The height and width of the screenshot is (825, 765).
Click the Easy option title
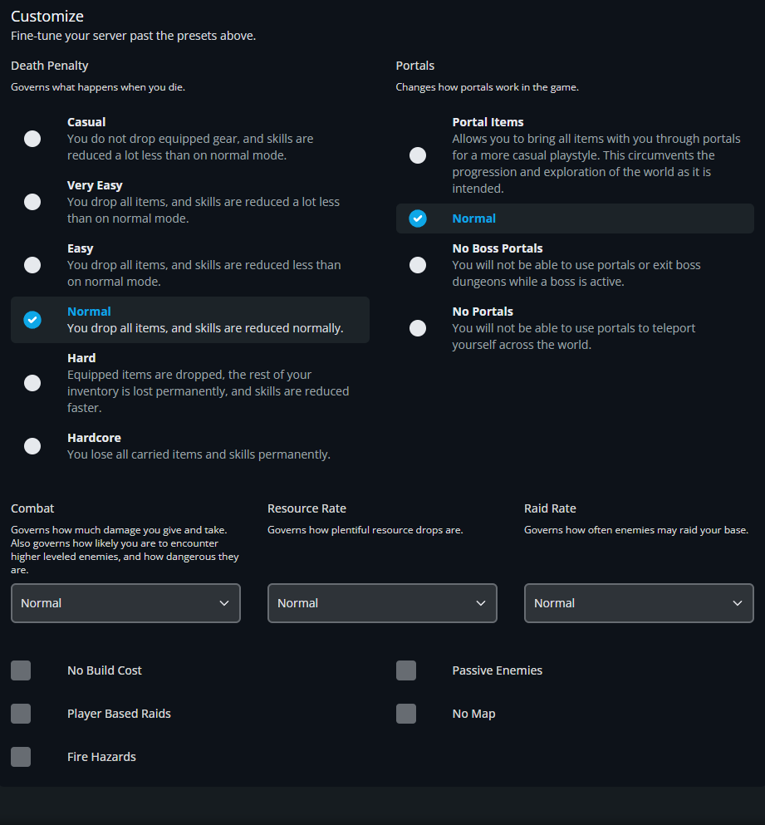click(x=80, y=248)
